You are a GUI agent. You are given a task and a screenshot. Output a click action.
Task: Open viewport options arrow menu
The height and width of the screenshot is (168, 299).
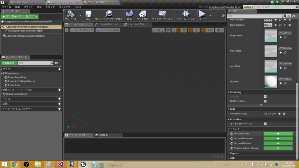(66, 30)
